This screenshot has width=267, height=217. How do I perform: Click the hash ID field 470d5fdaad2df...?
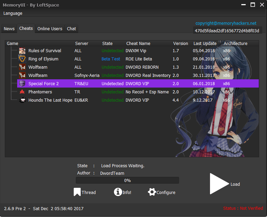pos(227,31)
